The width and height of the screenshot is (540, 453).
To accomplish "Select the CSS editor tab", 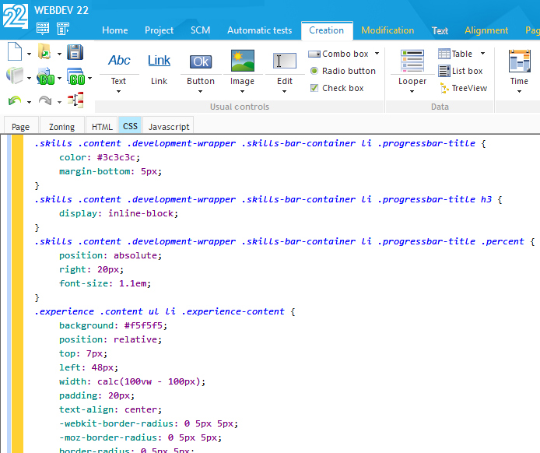I will click(130, 126).
